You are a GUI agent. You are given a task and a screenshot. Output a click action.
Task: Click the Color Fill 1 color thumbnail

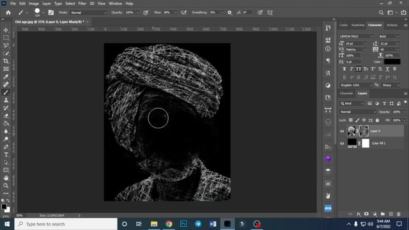click(352, 143)
